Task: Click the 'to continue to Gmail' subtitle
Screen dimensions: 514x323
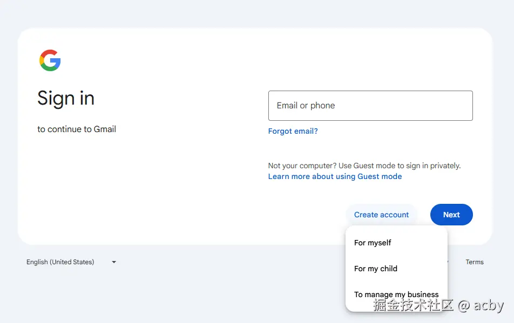Action: coord(77,129)
